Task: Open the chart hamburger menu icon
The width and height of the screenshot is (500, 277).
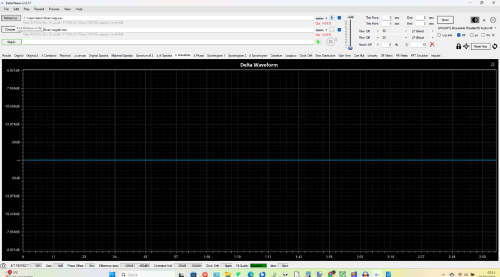Action: tap(492, 64)
